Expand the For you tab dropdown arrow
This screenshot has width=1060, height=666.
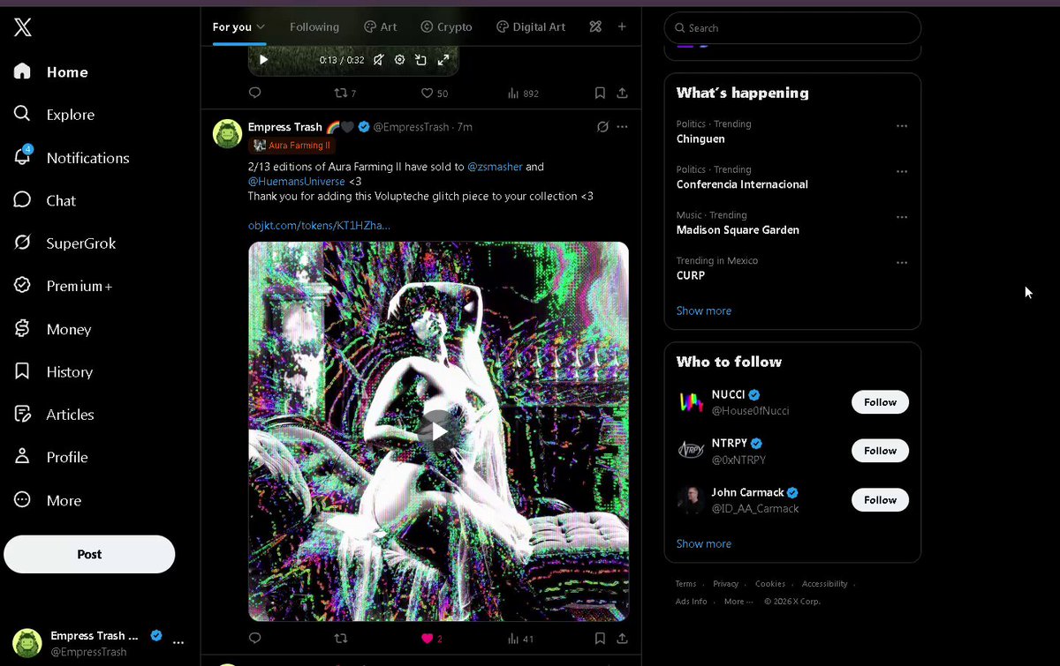coord(261,27)
